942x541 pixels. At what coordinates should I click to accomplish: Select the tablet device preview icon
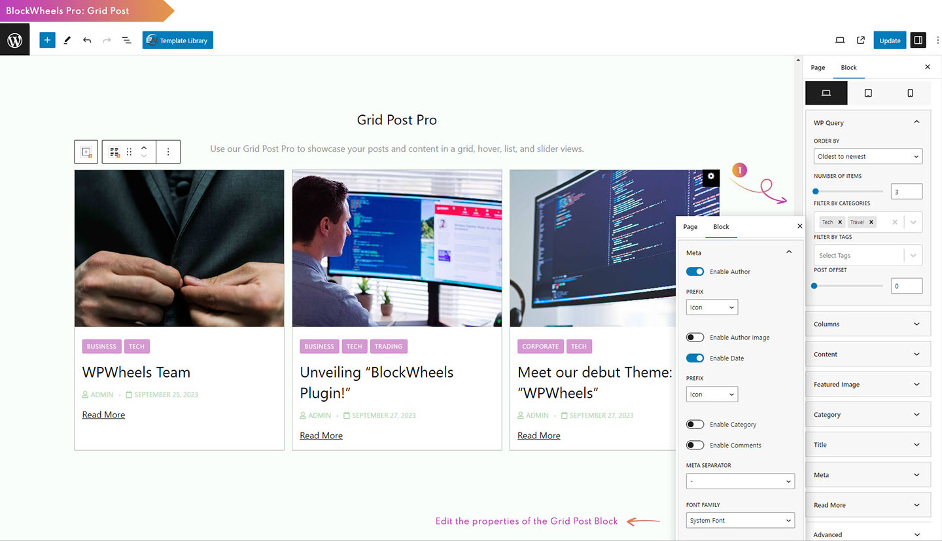tap(868, 94)
